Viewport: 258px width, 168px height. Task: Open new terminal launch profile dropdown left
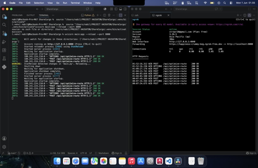101,15
